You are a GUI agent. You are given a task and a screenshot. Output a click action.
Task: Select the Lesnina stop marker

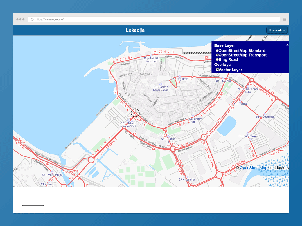(186, 177)
